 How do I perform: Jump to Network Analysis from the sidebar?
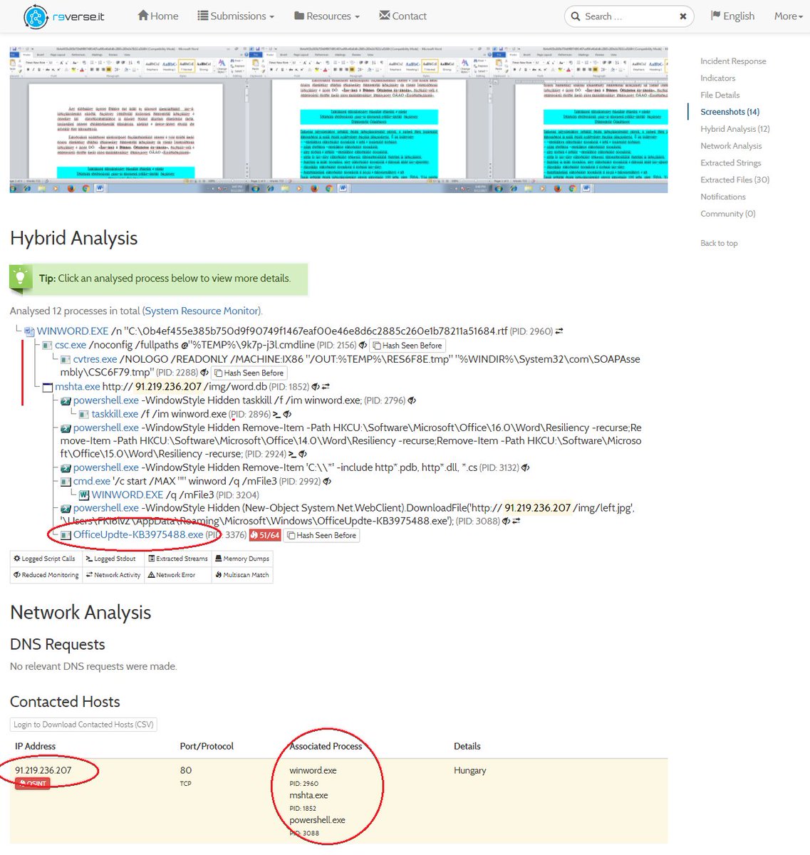point(731,146)
